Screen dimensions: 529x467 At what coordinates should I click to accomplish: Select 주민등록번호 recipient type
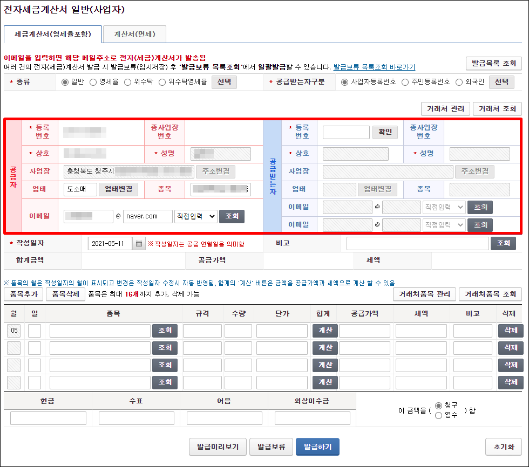click(x=405, y=82)
